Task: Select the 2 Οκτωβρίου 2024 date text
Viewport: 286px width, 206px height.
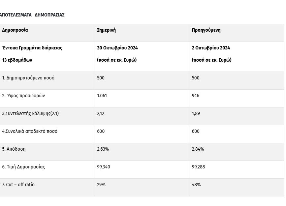Action: [211, 48]
